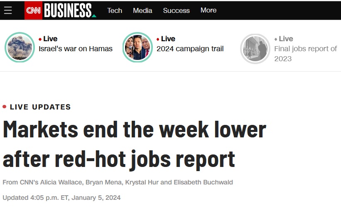Click Final jobs report of 2023 link
The height and width of the screenshot is (209, 341).
coord(305,54)
